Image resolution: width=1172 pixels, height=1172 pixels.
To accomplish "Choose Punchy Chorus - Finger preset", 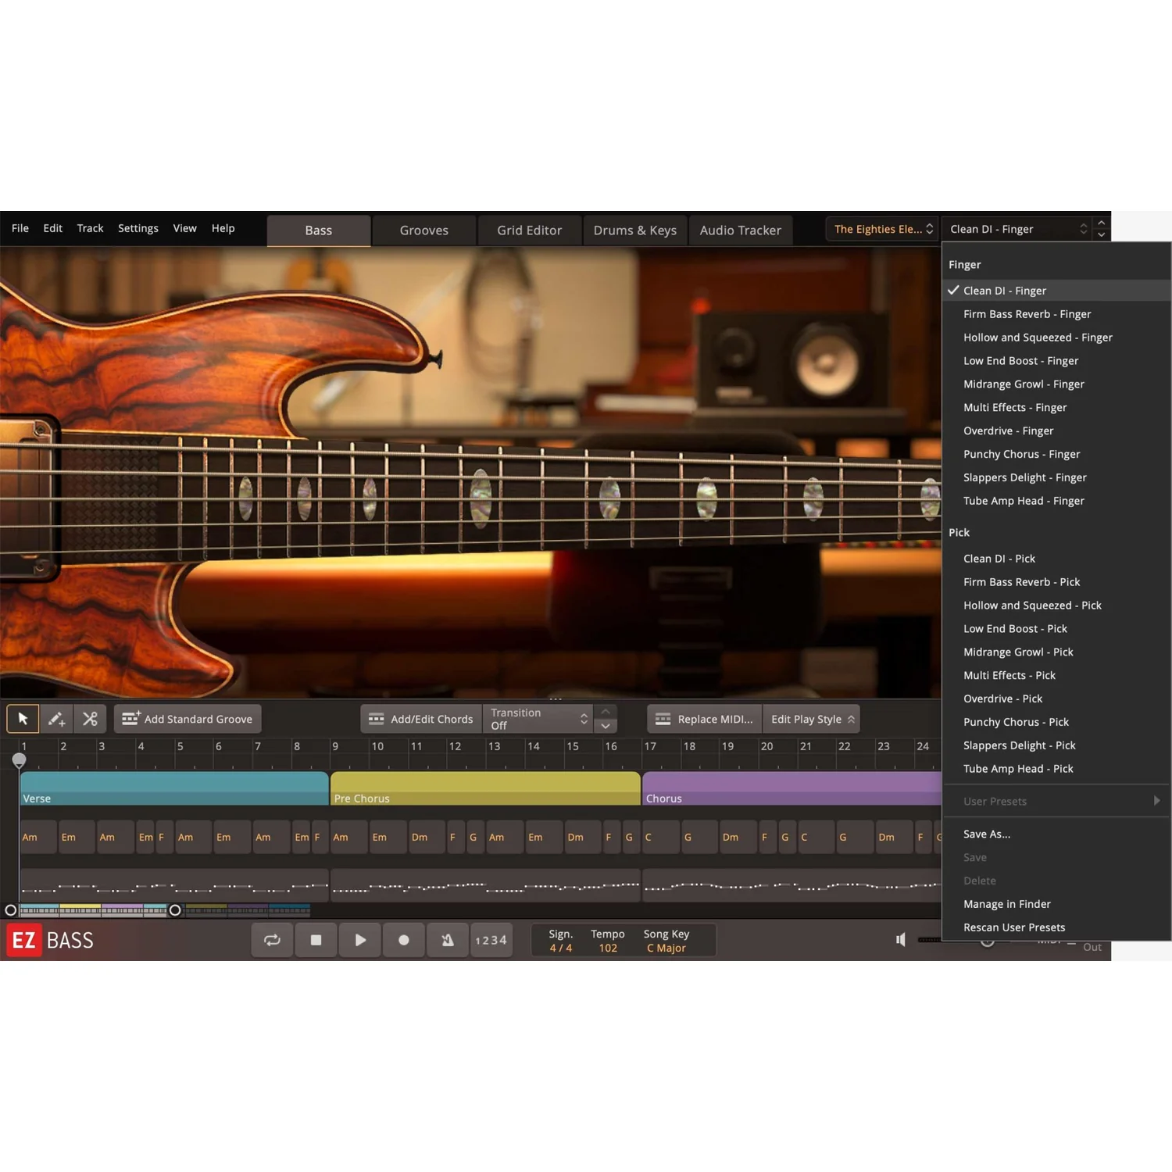I will 1056,454.
